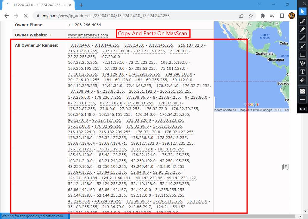The width and height of the screenshot is (308, 219).
Task: Click the owner phone +1-206-266-4064
Action: click(x=85, y=25)
